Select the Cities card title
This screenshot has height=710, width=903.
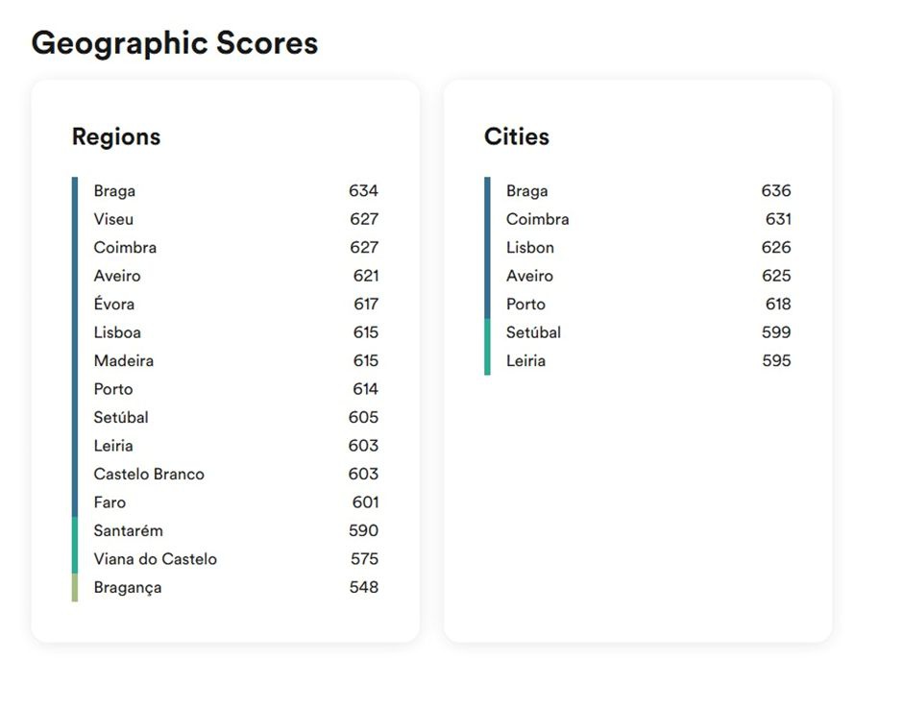click(x=517, y=136)
